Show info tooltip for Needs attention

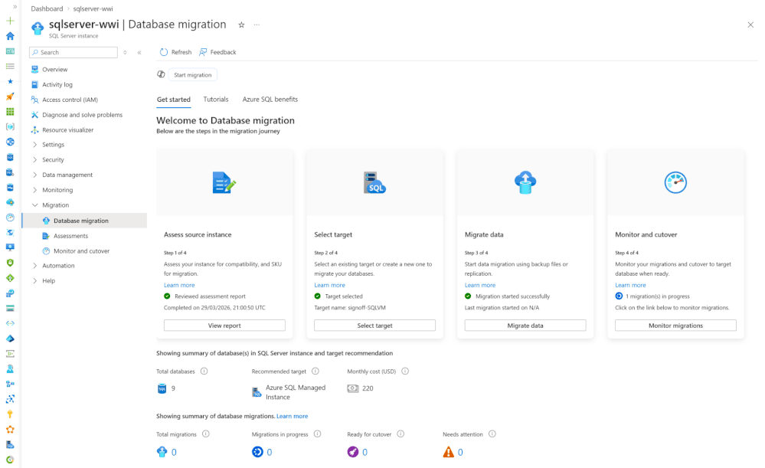(x=492, y=434)
